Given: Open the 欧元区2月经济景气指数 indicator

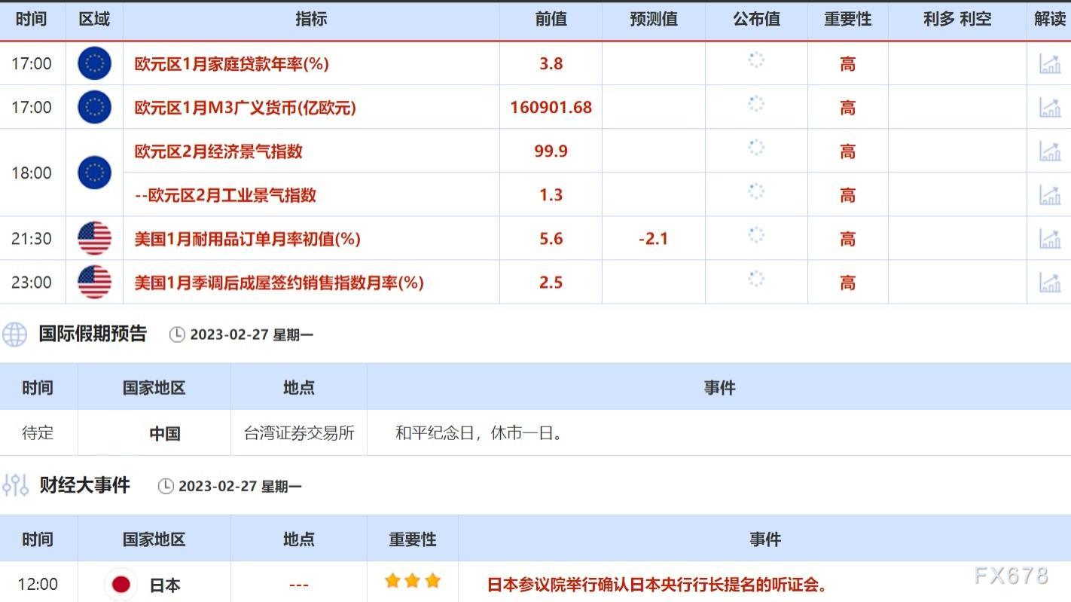Looking at the screenshot, I should click(x=218, y=151).
